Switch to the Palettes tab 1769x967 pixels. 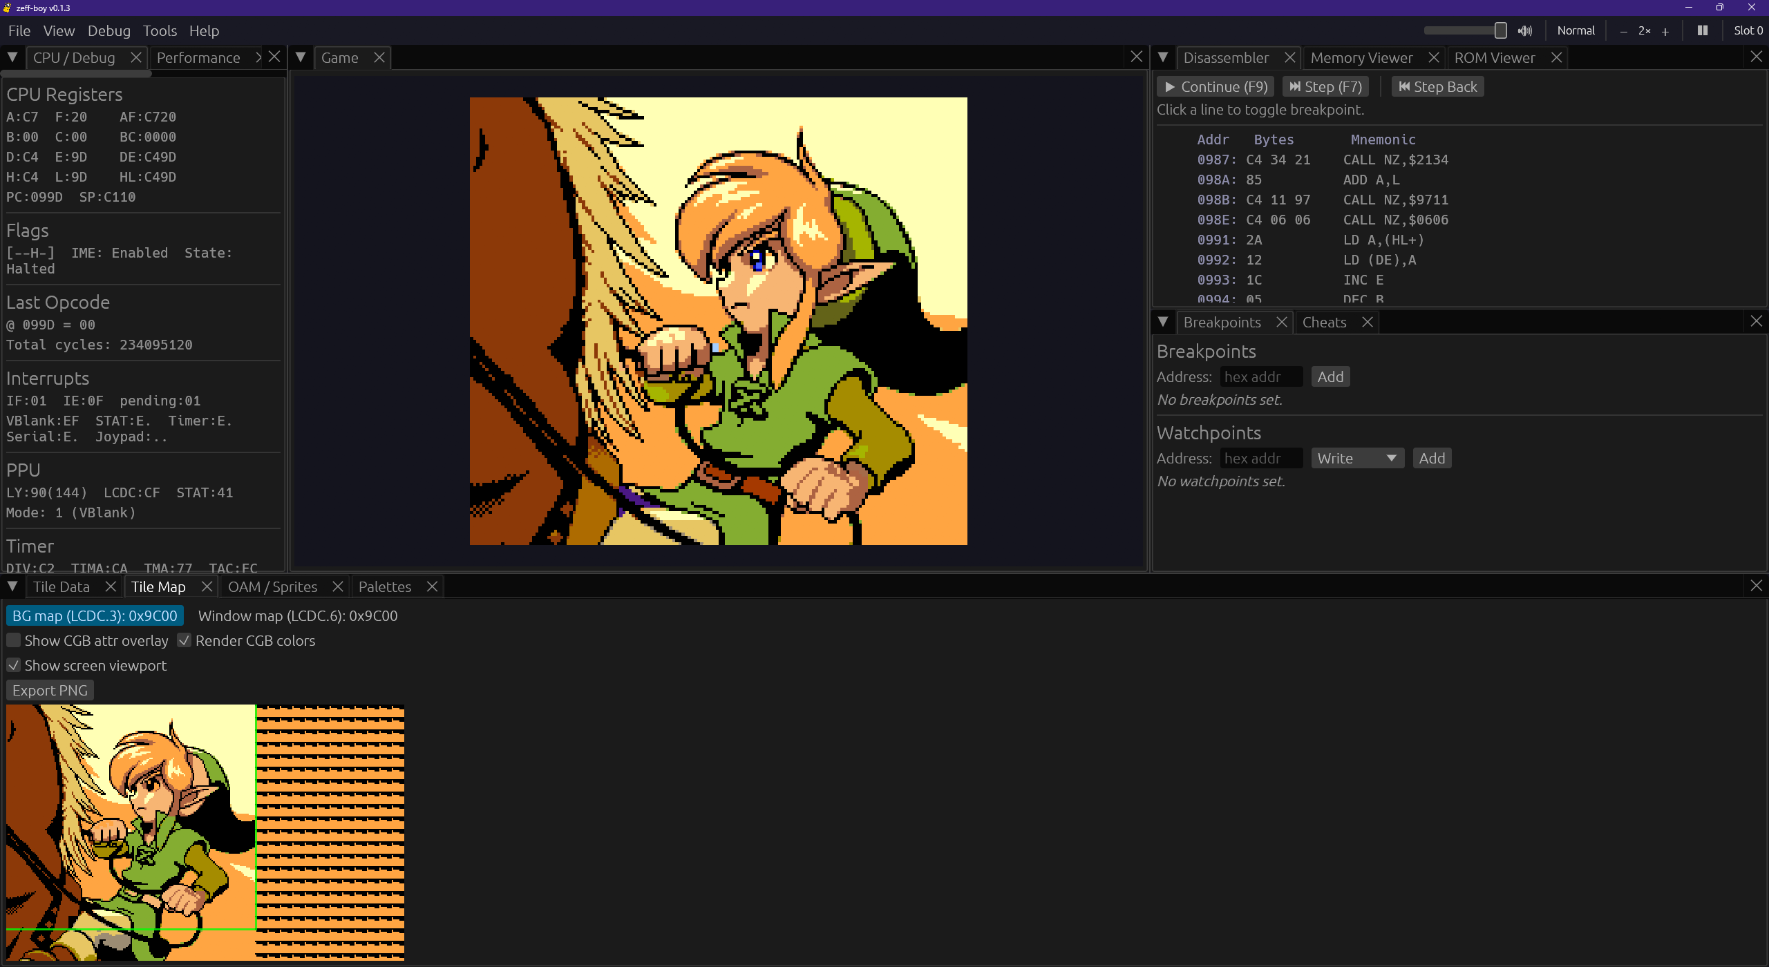point(385,586)
